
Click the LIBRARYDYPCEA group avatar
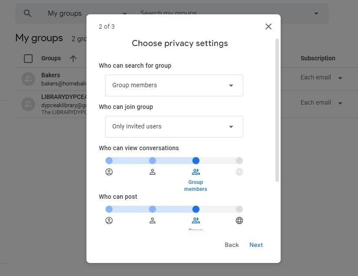coord(28,104)
